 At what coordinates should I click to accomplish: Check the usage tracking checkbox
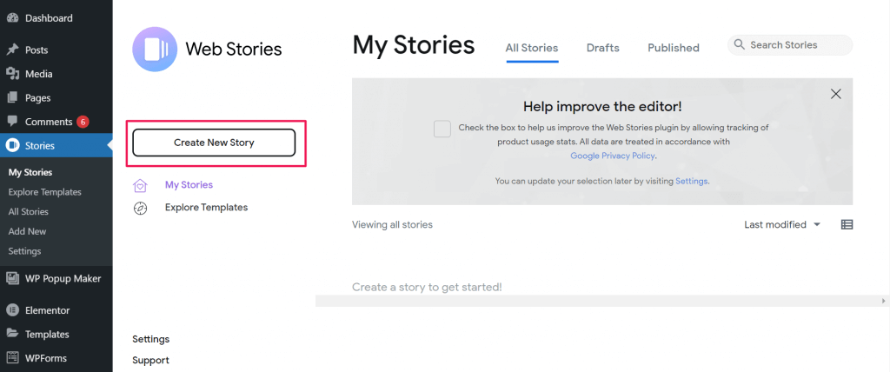coord(442,129)
